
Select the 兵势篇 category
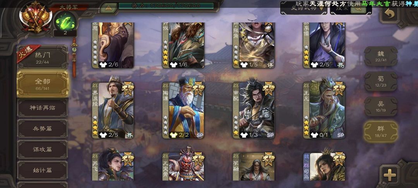pyautogui.click(x=43, y=128)
